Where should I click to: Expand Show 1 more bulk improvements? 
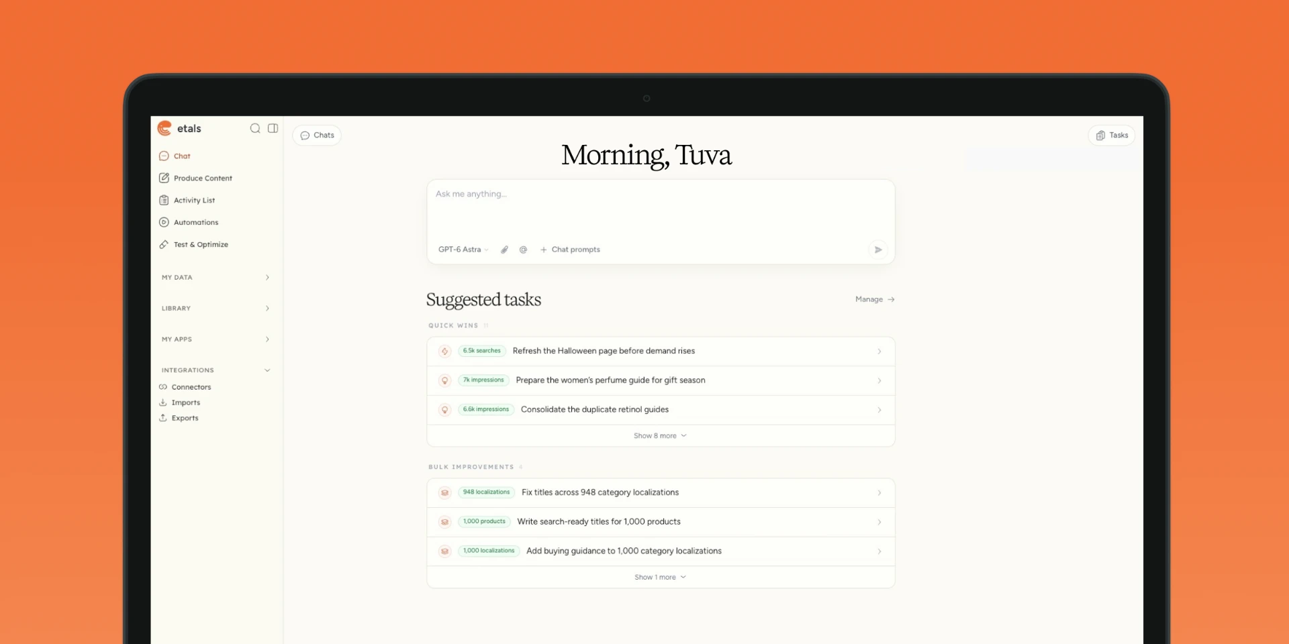coord(661,577)
